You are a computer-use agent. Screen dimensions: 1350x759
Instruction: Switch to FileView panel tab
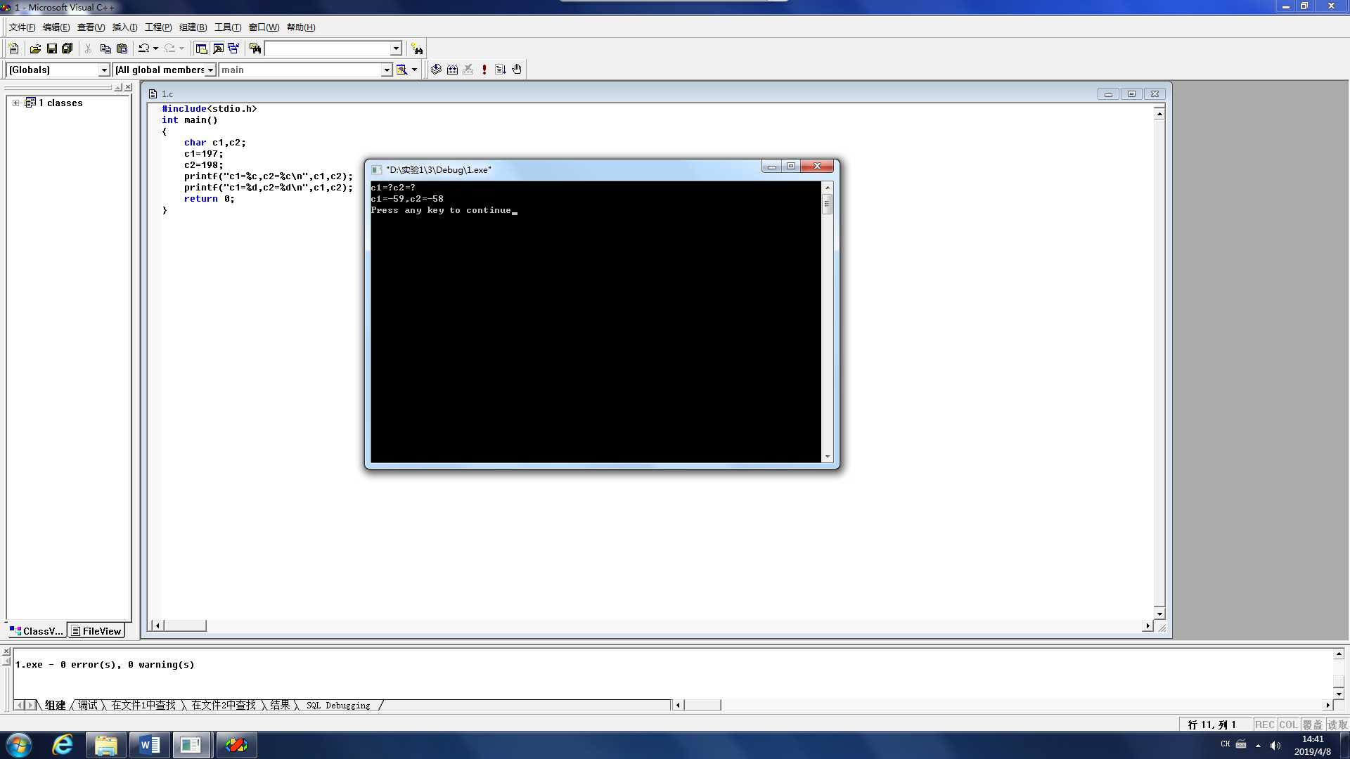pyautogui.click(x=97, y=631)
